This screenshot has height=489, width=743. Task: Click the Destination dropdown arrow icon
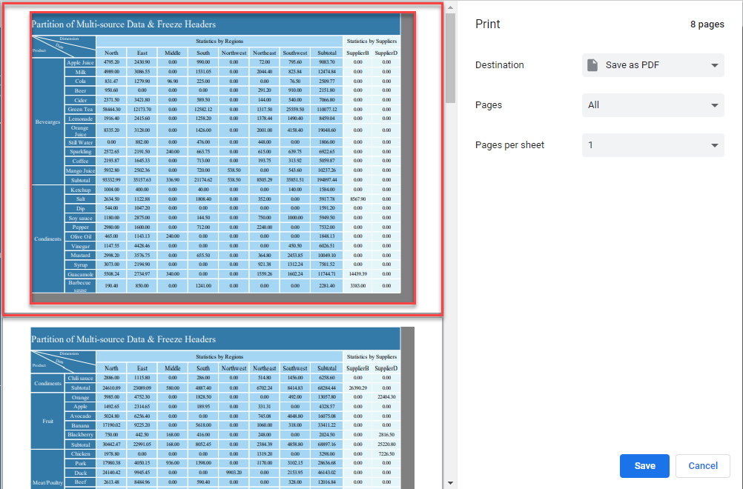(x=714, y=64)
